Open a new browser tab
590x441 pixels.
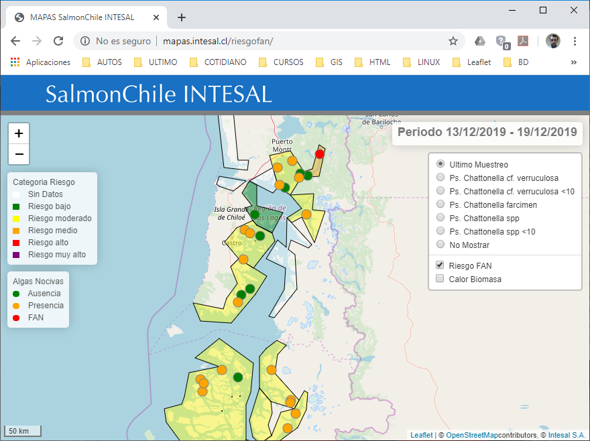point(182,17)
